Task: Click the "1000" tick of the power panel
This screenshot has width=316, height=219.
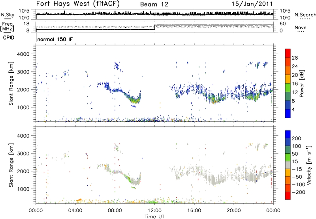Action: pos(23,107)
